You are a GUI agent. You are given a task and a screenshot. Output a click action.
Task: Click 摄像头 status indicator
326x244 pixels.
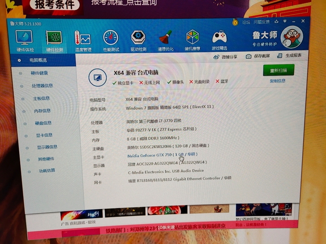click(x=176, y=82)
